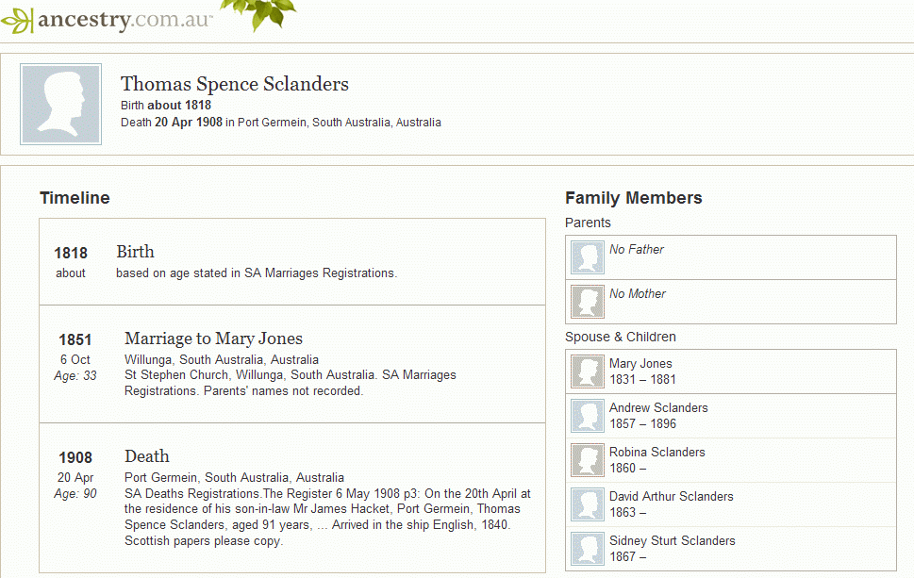Click the 'Age: 33' label
Viewport: 914px width, 578px height.
point(75,376)
